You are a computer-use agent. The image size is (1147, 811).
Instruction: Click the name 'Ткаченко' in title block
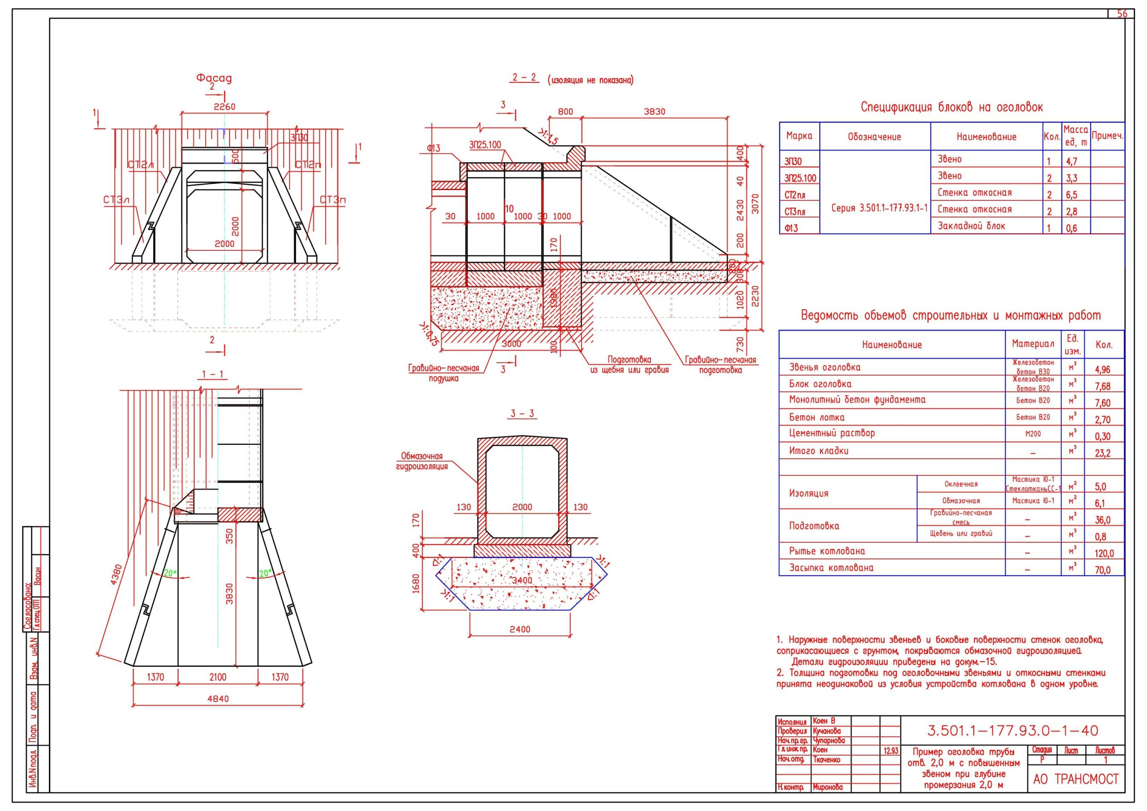pos(826,759)
